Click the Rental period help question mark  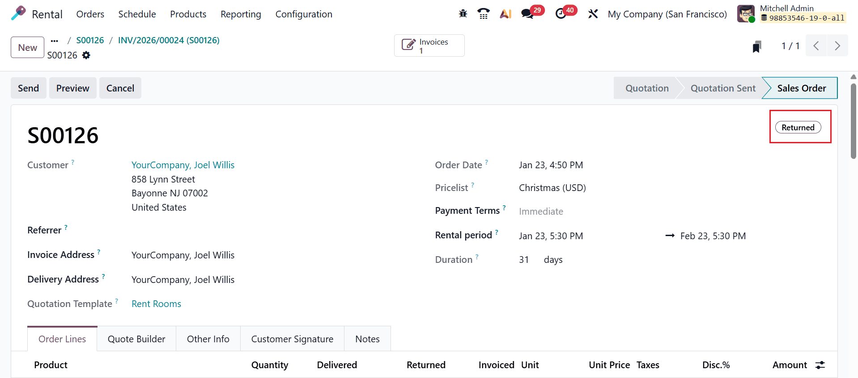[x=497, y=232]
